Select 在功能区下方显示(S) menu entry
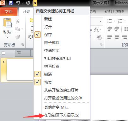The height and width of the screenshot is (121, 128). [x=62, y=115]
